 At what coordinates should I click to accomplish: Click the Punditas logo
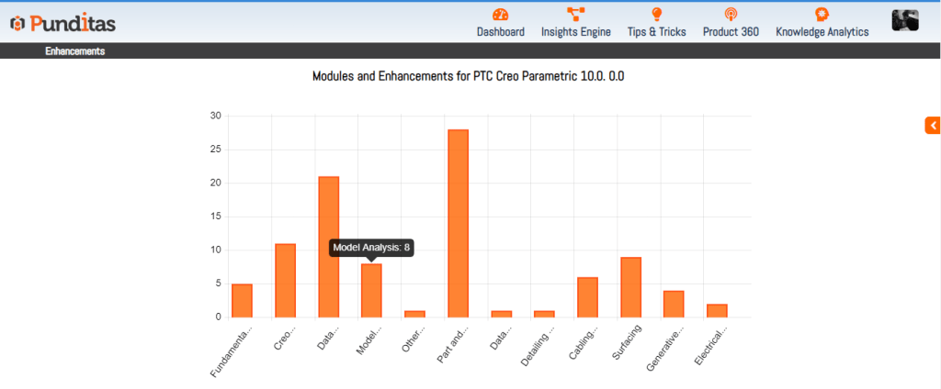(x=63, y=22)
